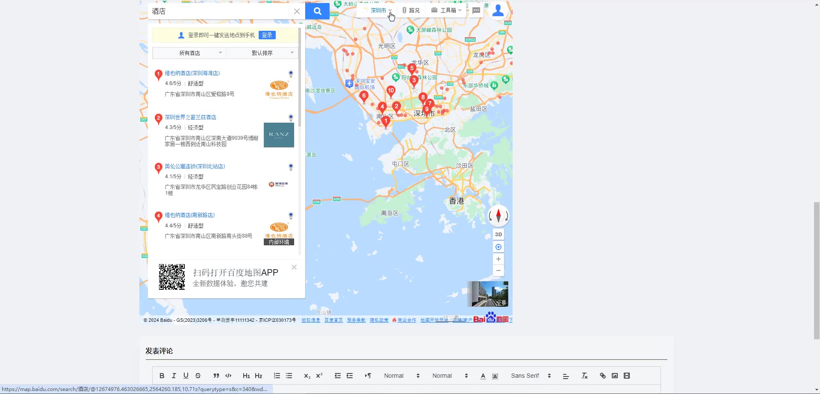Open 深圳世界之窗兰兹酒店 result link
Screen dimensions: 820x394
point(191,117)
